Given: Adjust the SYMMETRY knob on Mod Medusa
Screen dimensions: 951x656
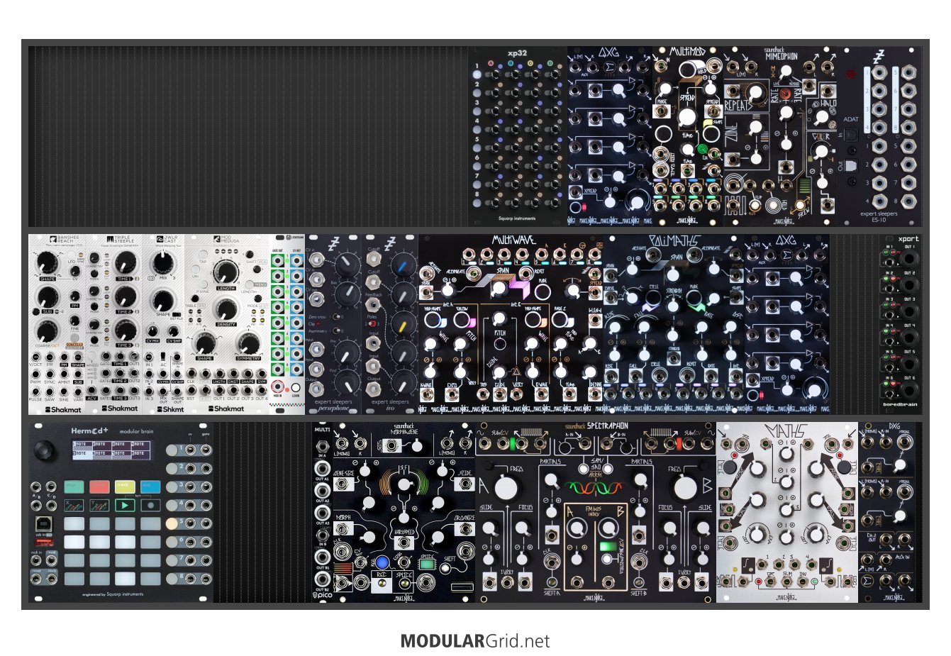Looking at the screenshot, I should pyautogui.click(x=249, y=343).
